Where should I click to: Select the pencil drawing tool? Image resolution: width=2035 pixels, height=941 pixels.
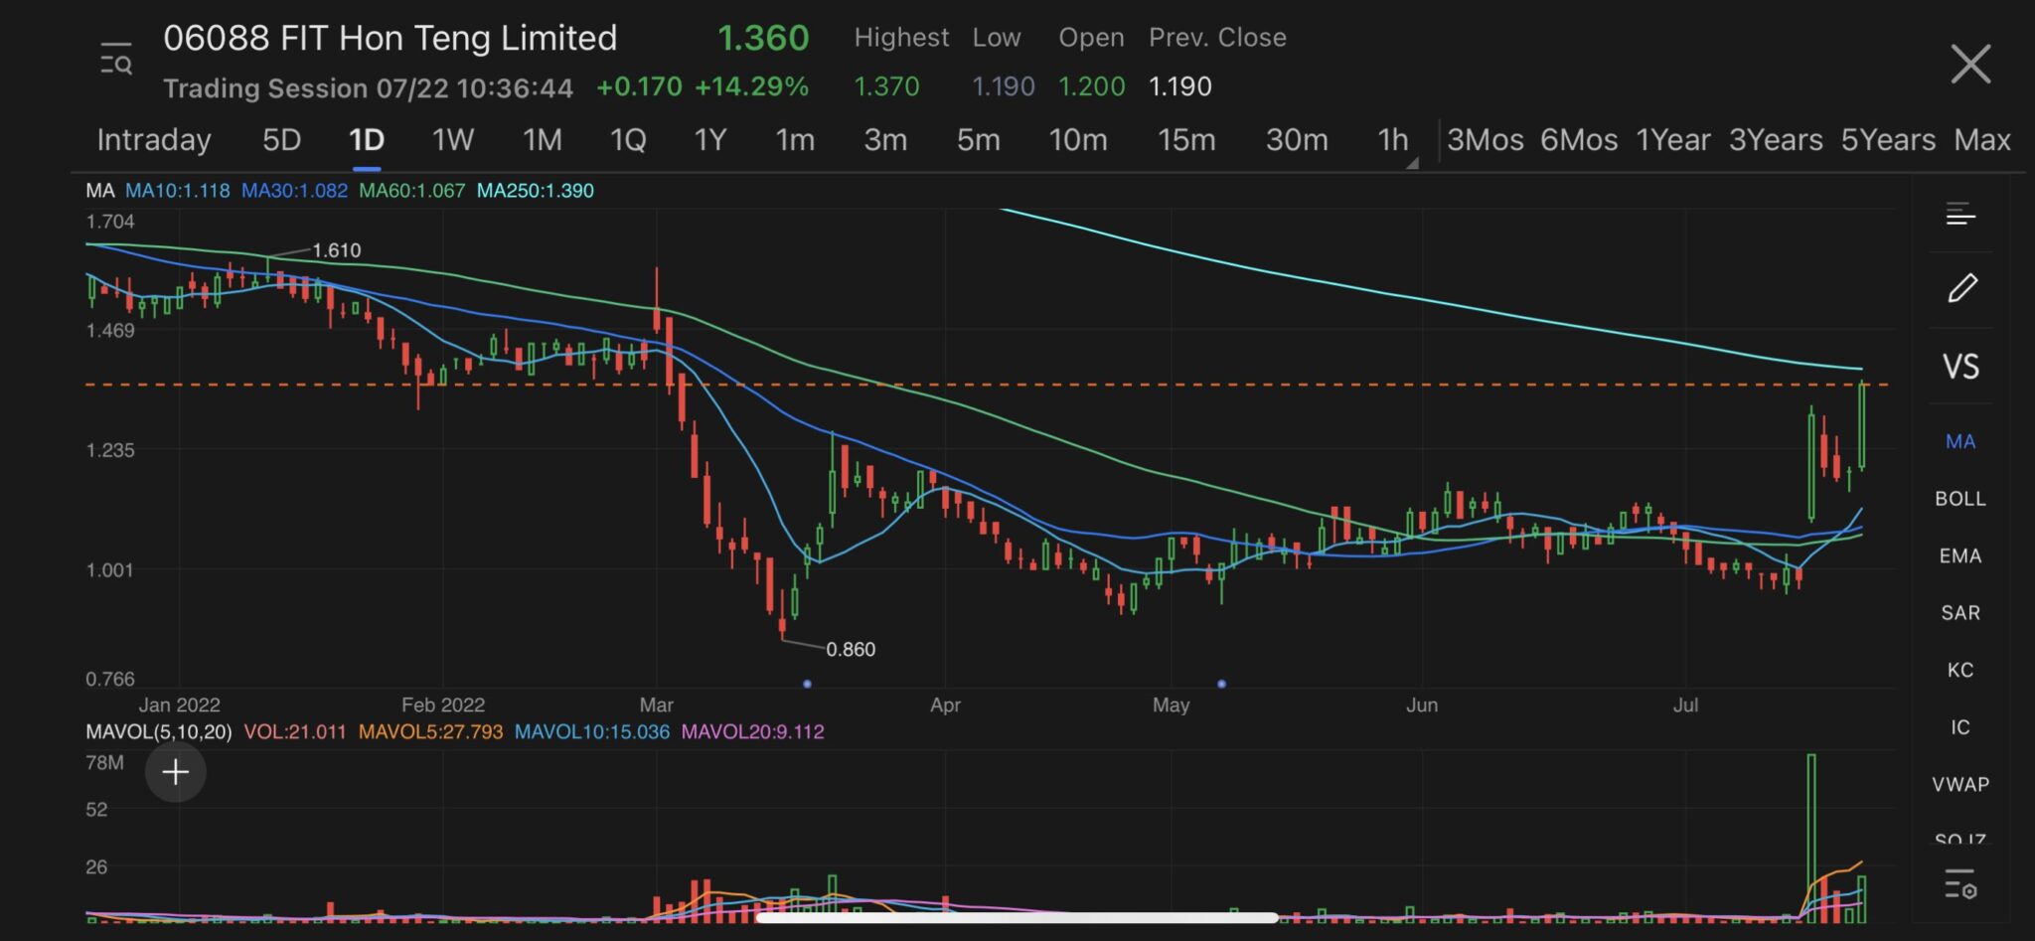[x=1961, y=288]
